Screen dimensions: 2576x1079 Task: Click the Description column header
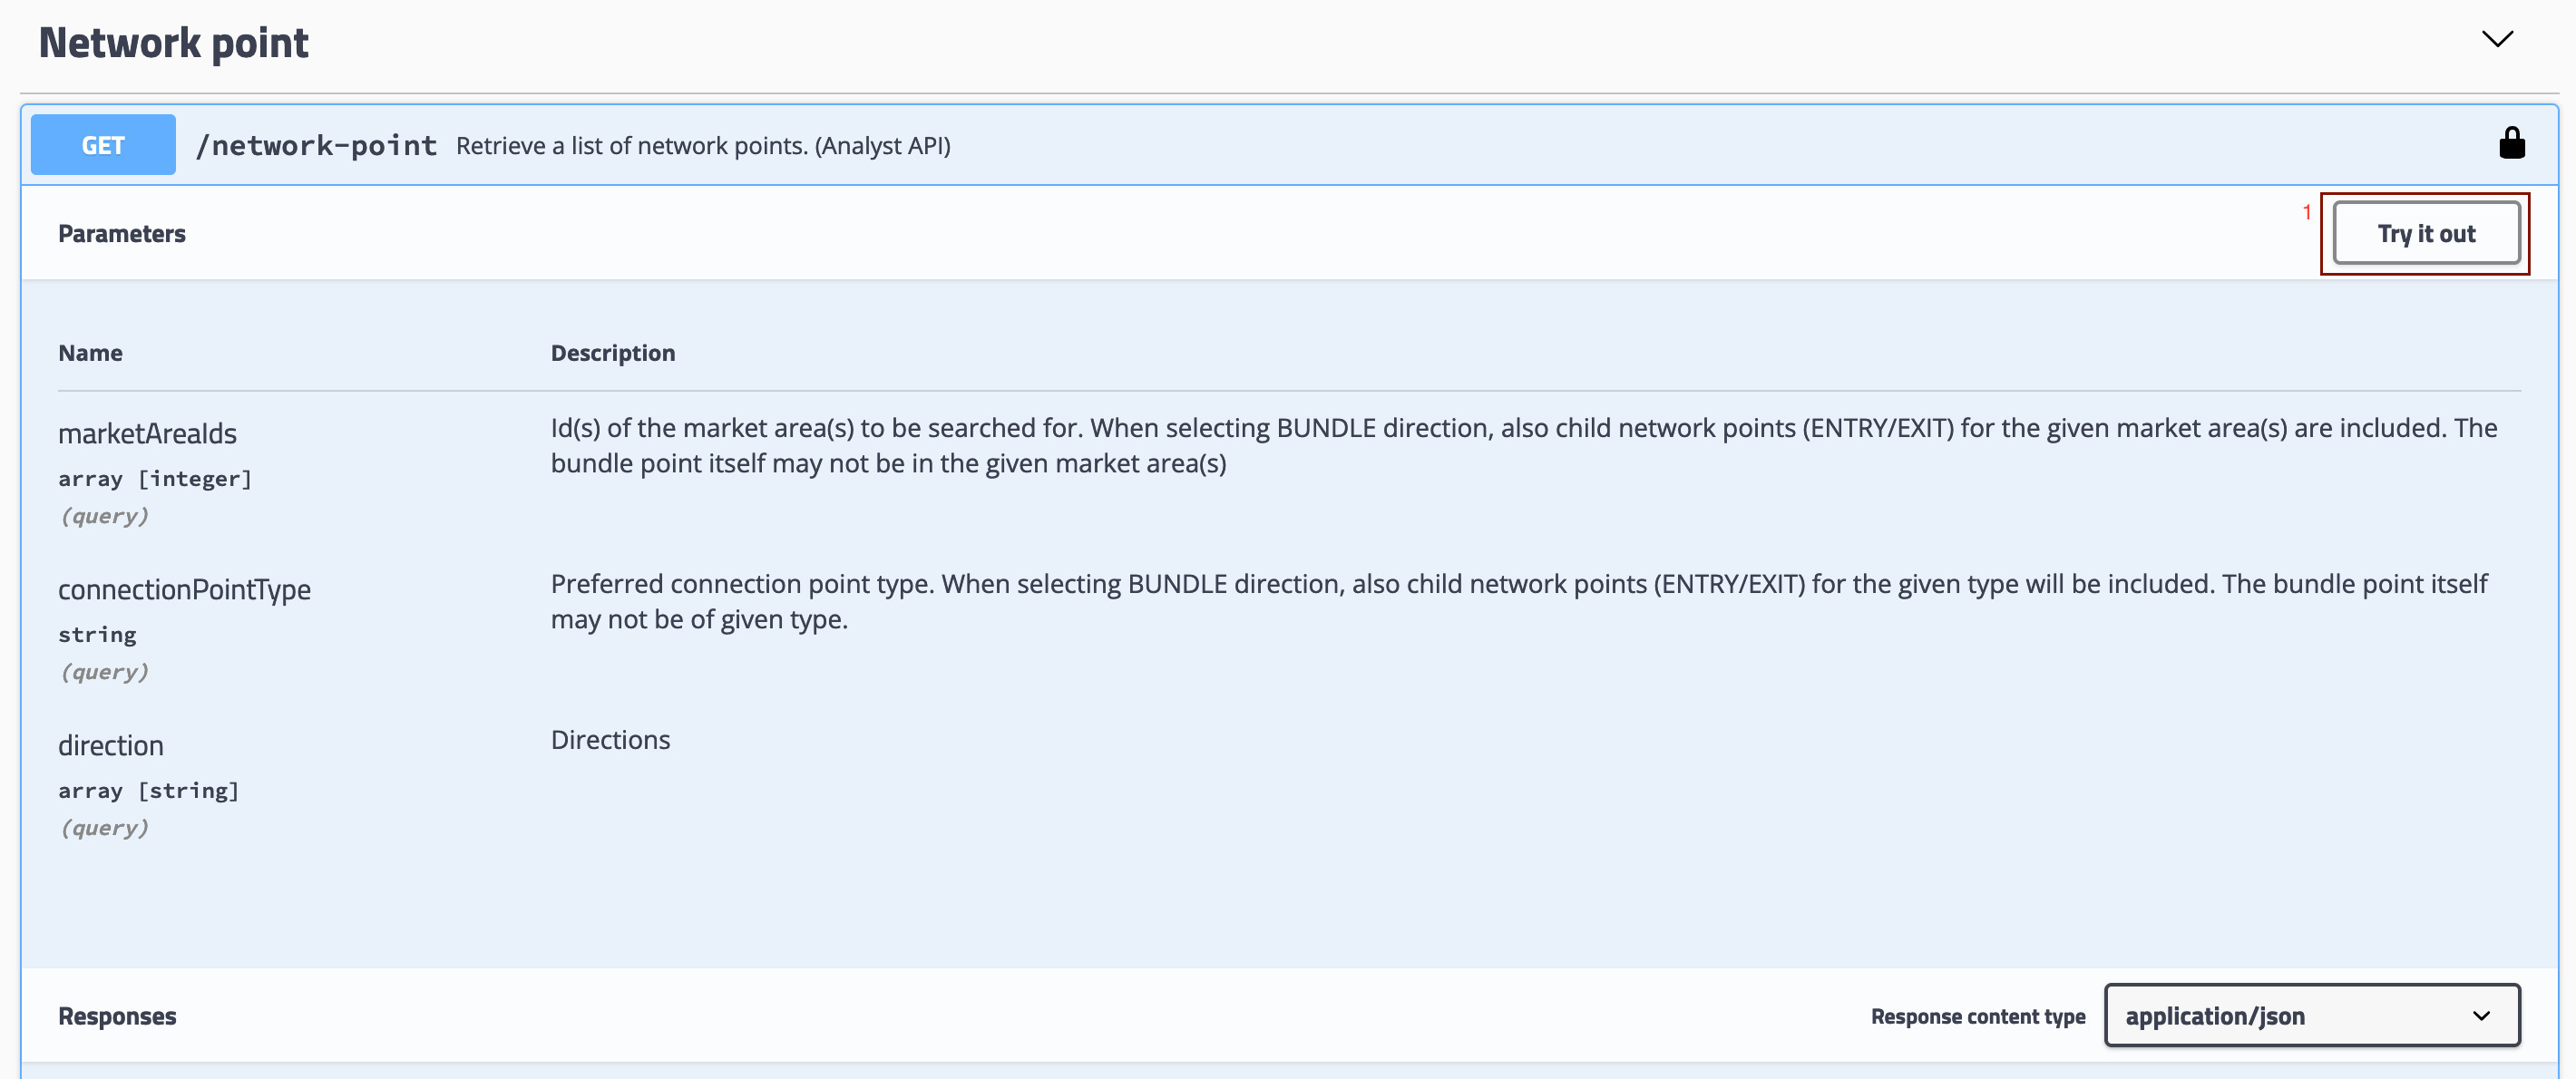(x=612, y=353)
